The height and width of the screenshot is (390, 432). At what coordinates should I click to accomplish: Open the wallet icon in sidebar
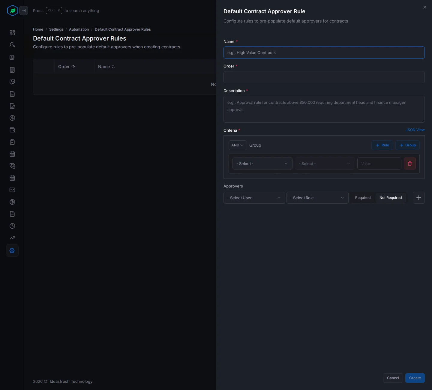[x=12, y=130]
